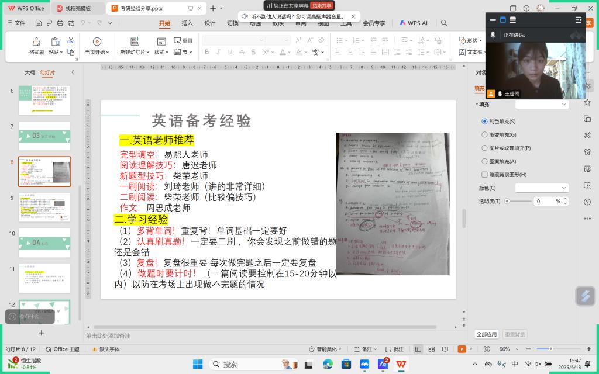Click the orange slideshow play button in status bar
Screen dimensions: 599x374
click(x=462, y=349)
